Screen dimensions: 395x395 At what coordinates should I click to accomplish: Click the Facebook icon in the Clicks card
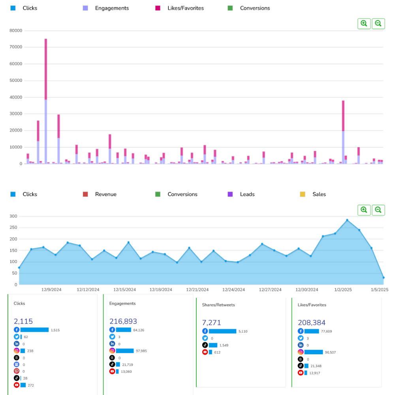[17, 330]
